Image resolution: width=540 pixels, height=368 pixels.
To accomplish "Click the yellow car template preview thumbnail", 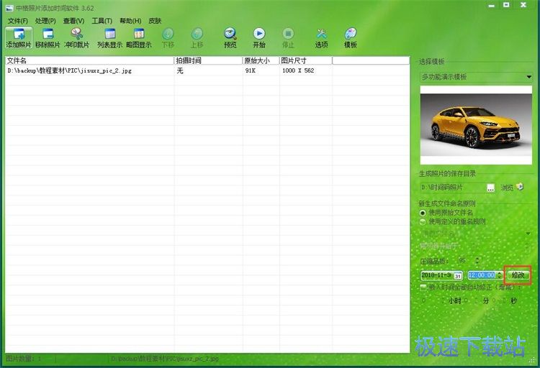I will tap(476, 125).
